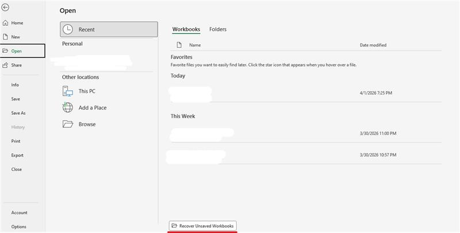The image size is (460, 233).
Task: Open the Share page
Action: [22, 65]
